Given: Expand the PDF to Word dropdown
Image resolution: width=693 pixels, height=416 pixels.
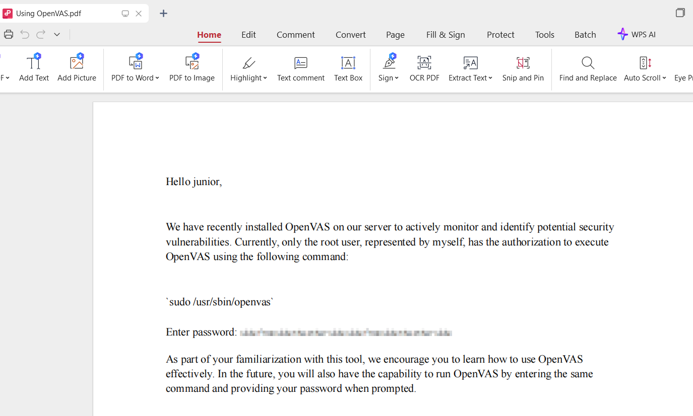Looking at the screenshot, I should 157,78.
